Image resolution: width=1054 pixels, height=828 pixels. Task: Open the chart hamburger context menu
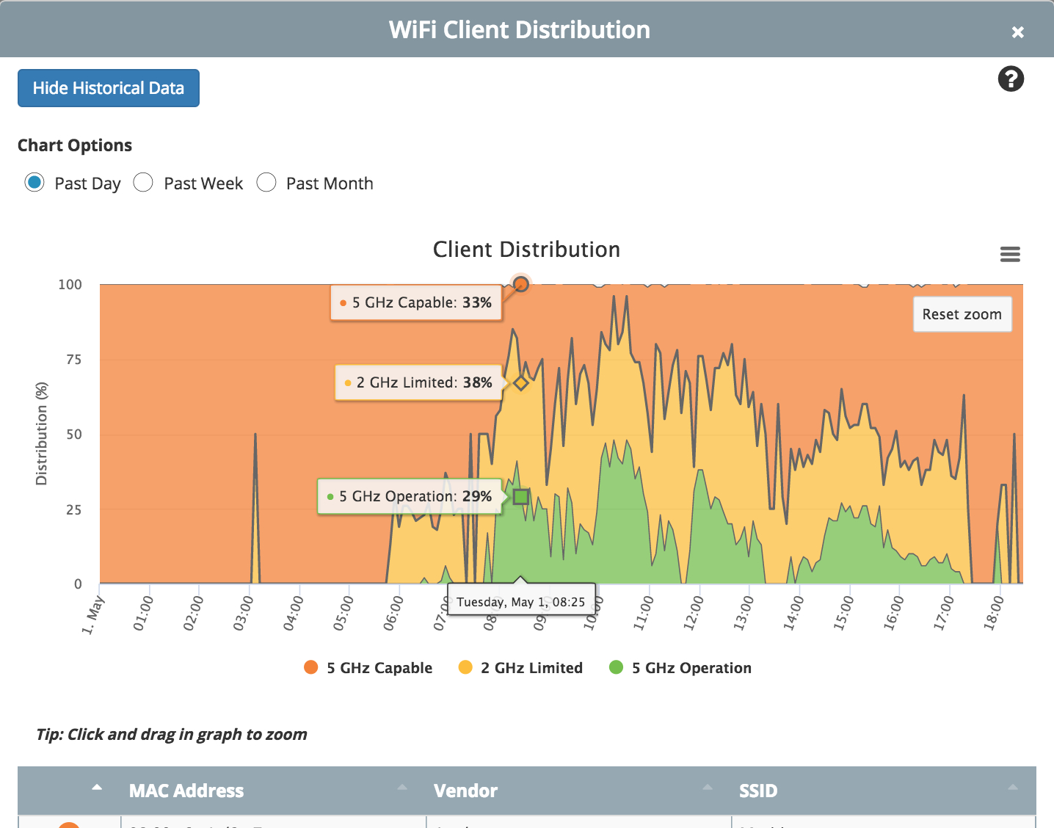(1010, 254)
